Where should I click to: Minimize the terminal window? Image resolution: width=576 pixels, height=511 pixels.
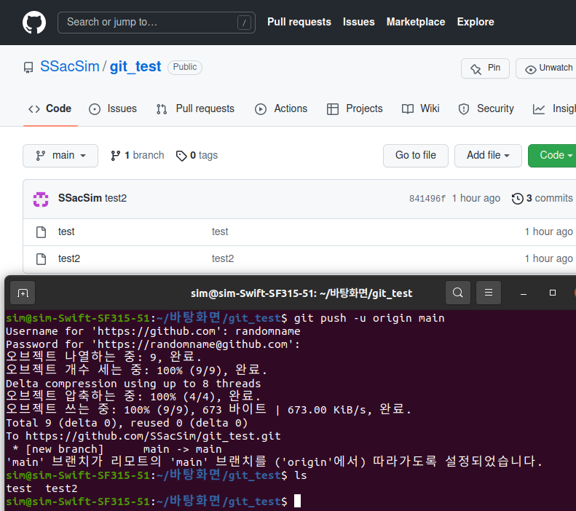pos(524,293)
